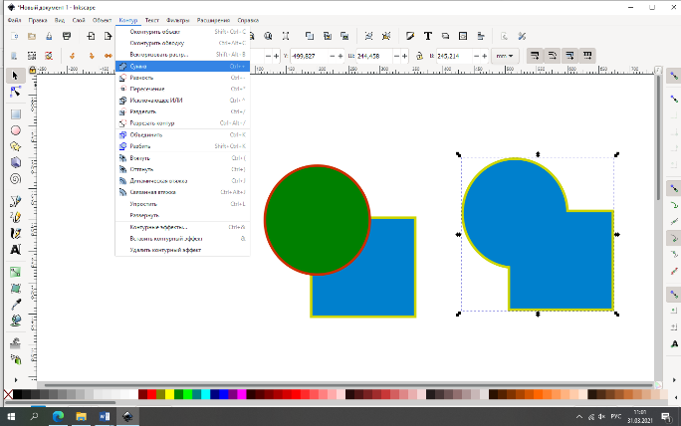
Task: Select the Pencil freehand tool
Action: [16, 217]
